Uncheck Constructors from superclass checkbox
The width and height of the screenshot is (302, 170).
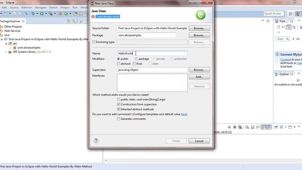click(118, 104)
